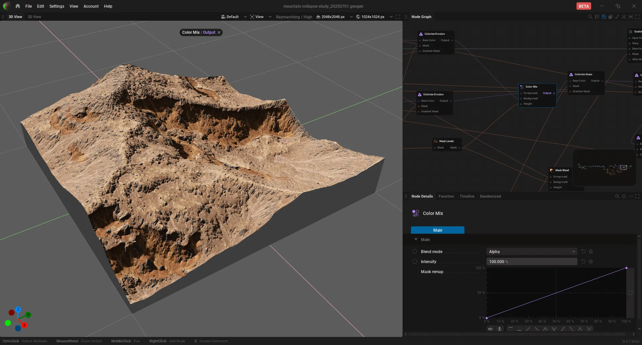This screenshot has width=642, height=345.
Task: Toggle the Intensity exposure circle
Action: click(x=415, y=261)
